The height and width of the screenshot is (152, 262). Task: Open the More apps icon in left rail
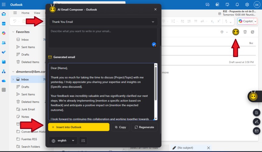4,90
